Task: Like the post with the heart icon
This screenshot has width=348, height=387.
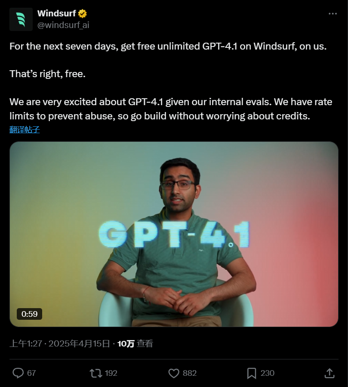Action: [x=174, y=373]
